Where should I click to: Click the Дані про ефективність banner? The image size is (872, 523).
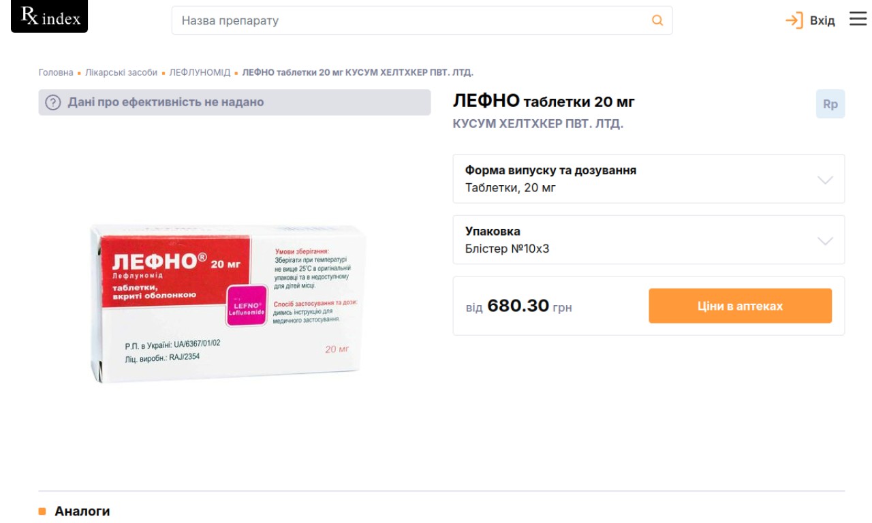[234, 103]
